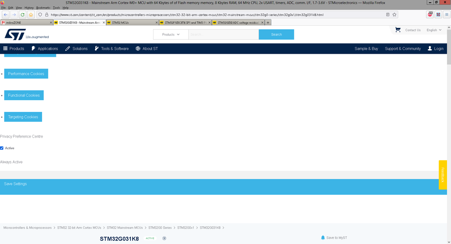Go back with the browser back arrow
The width and height of the screenshot is (451, 244).
click(x=5, y=14)
